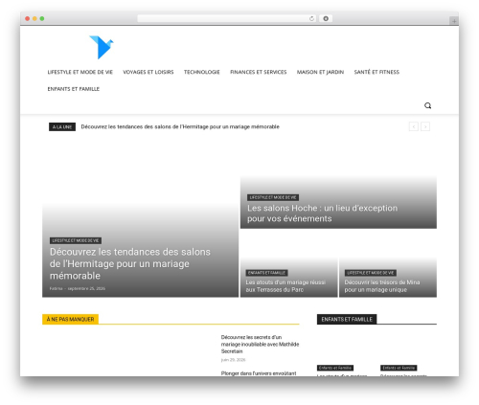This screenshot has height=405, width=479.
Task: Click Lifestyle tag on Mina article
Action: 371,273
